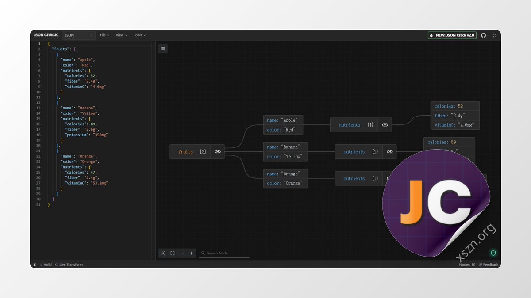Toggle the editor panel icon in status bar
The image size is (531, 298).
(x=35, y=265)
